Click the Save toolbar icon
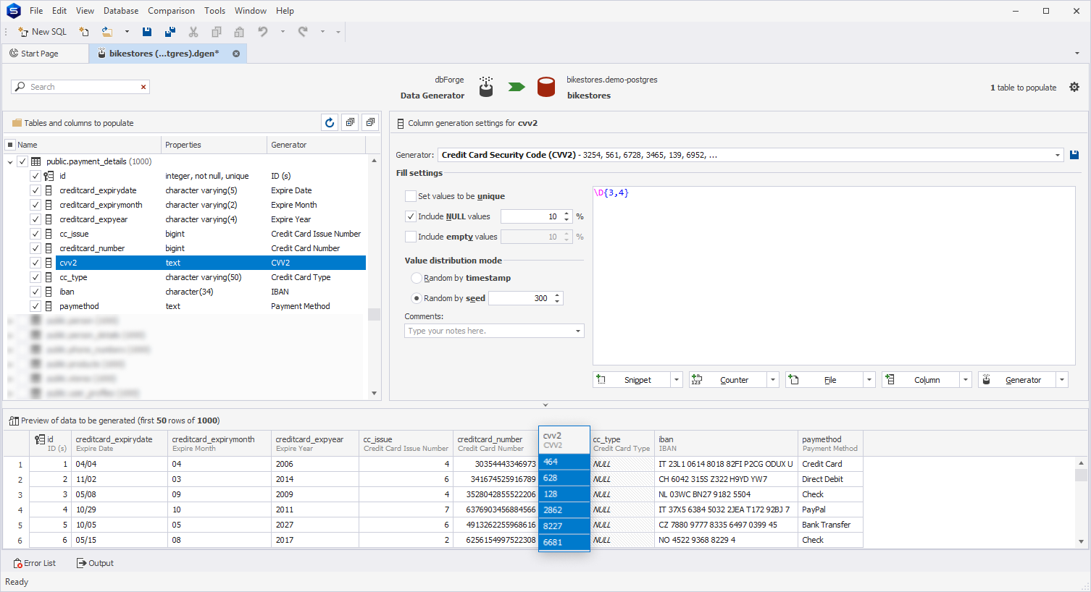This screenshot has height=592, width=1091. 147,32
